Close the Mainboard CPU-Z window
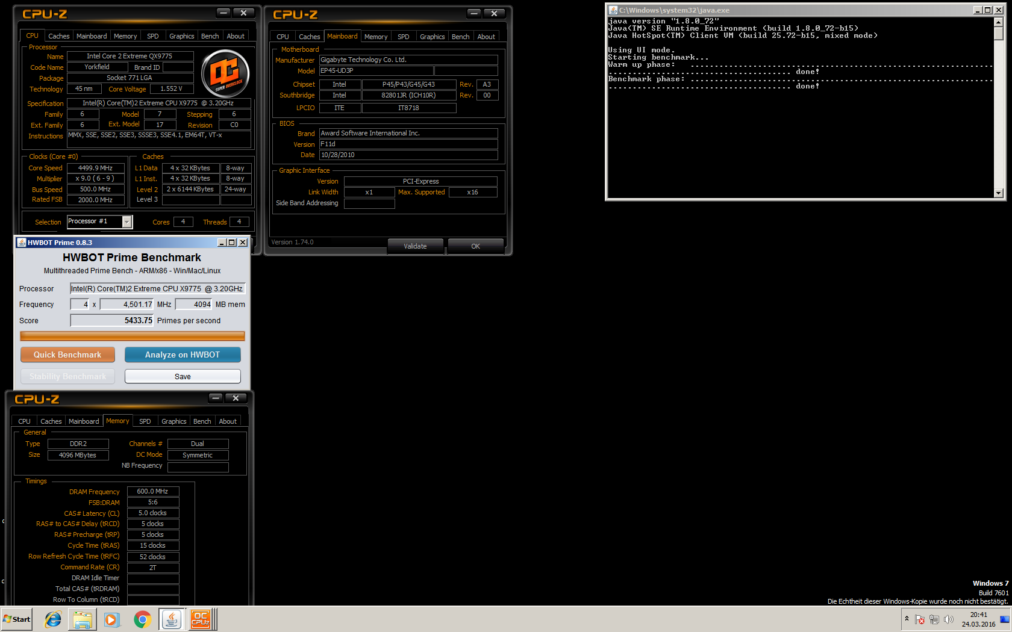Viewport: 1012px width, 632px height. 494,13
